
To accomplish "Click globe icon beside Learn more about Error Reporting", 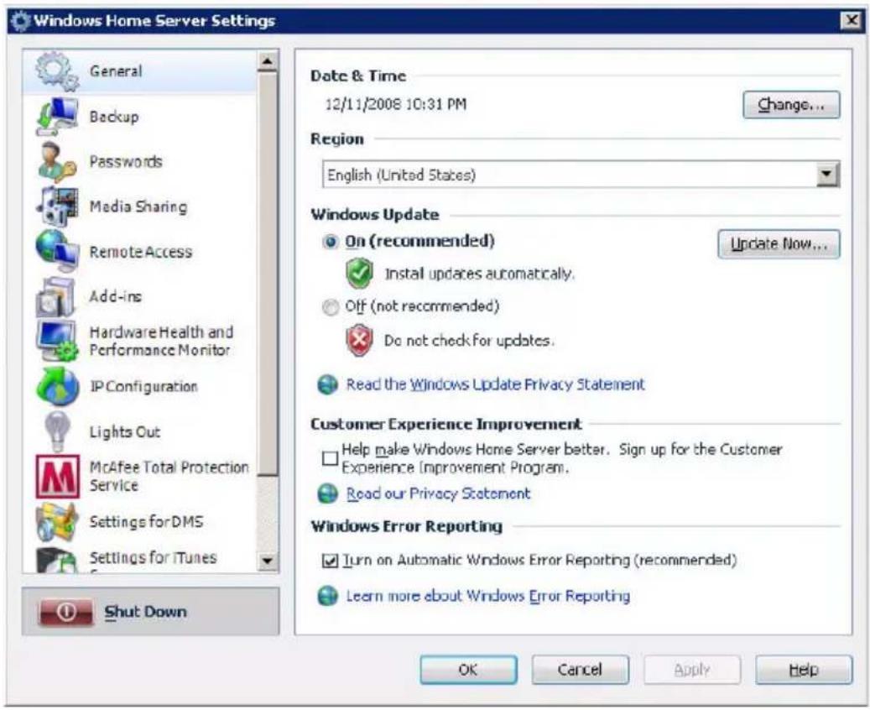I will [x=327, y=596].
